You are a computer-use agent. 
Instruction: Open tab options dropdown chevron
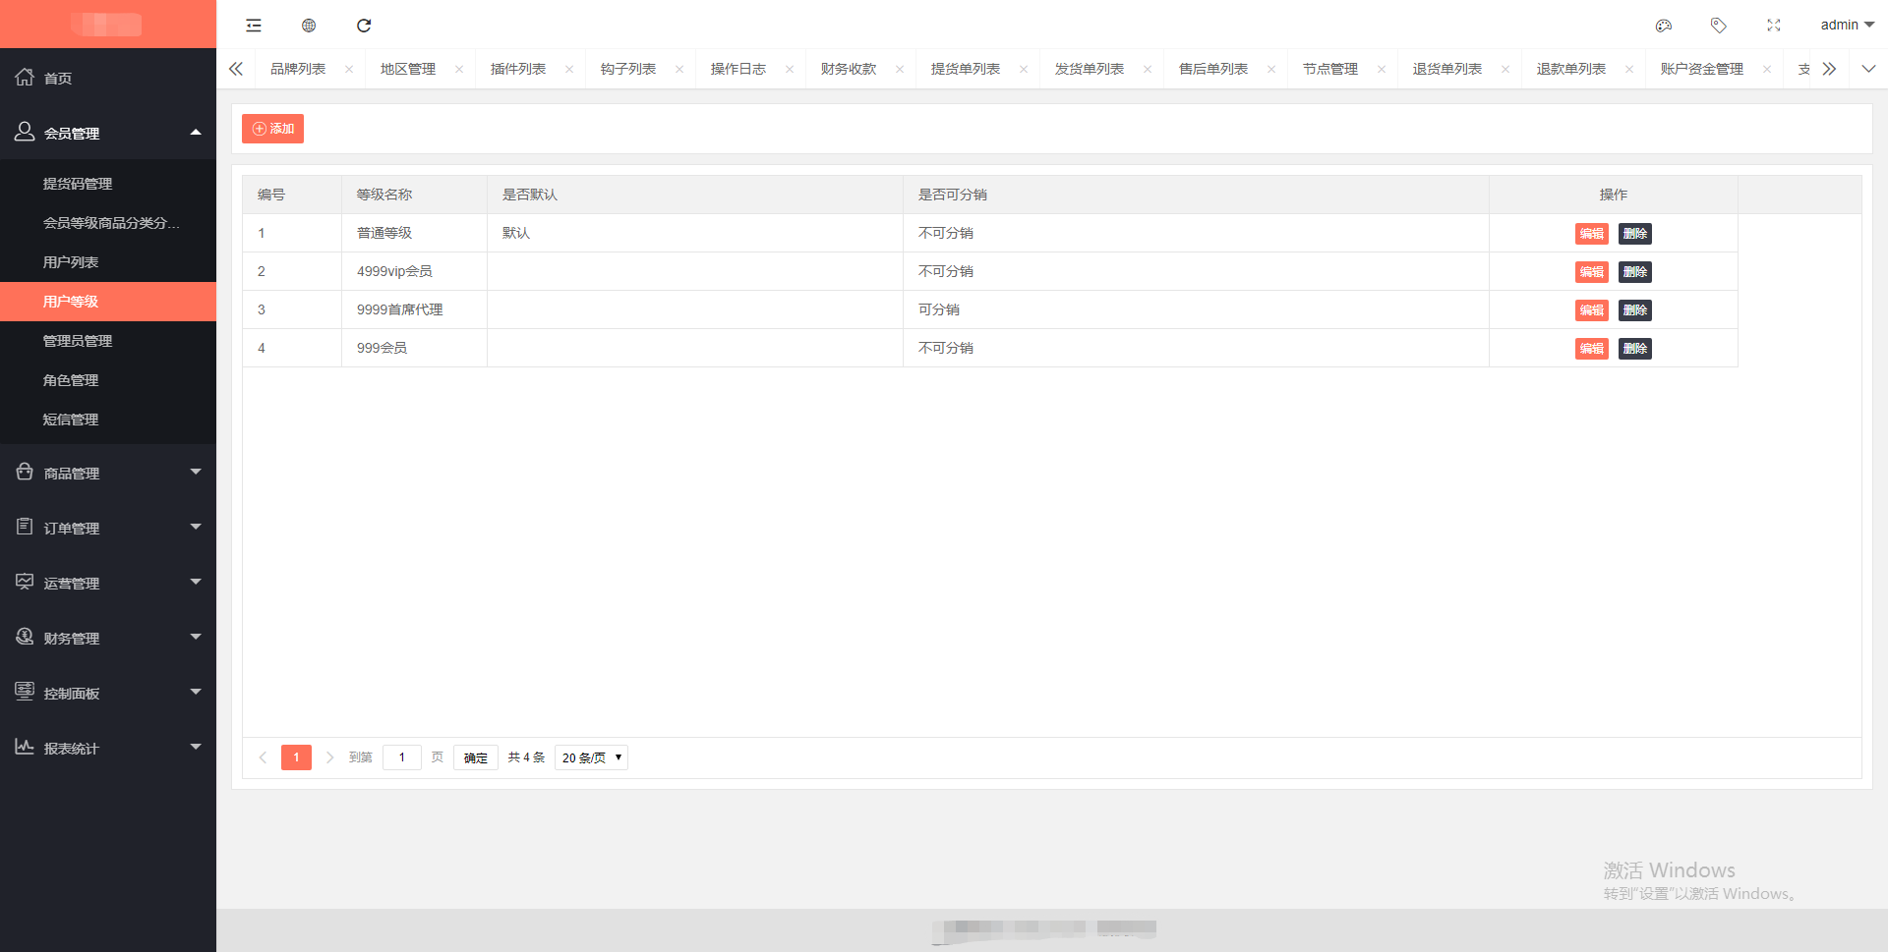(1868, 69)
